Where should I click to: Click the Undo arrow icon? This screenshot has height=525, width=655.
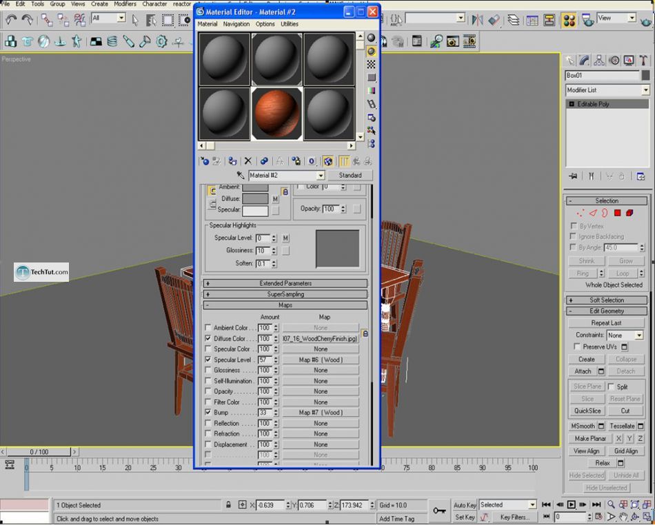pos(11,19)
